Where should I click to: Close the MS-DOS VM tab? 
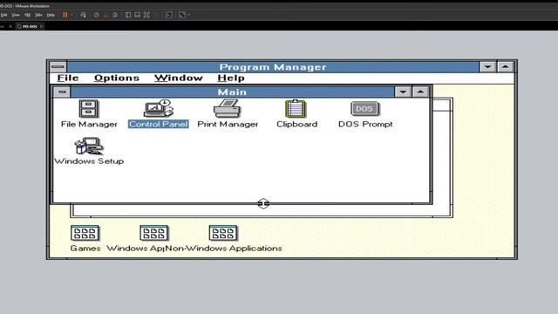point(41,26)
